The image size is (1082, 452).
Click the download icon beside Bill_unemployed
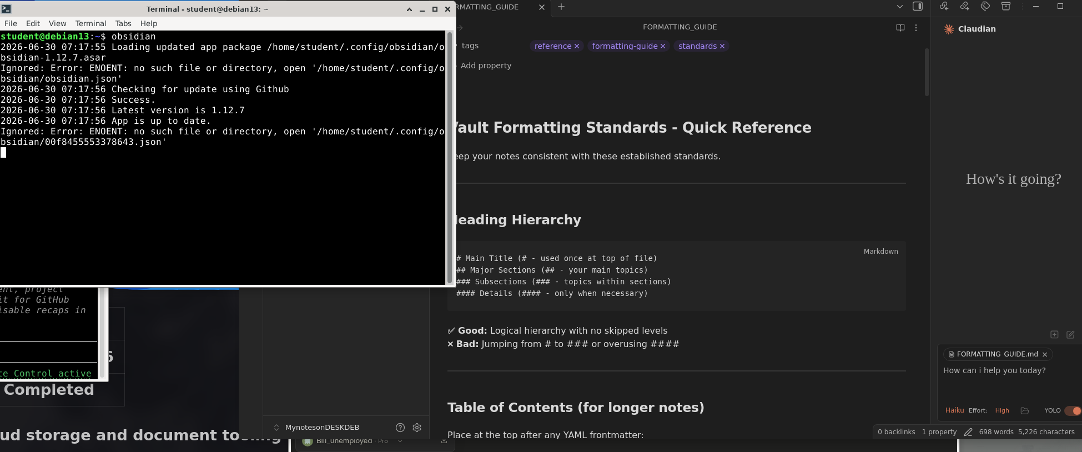pos(444,441)
